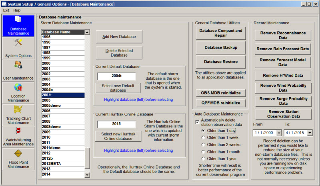Screen dimensions: 320x186
Task: Click the To date field 4/1/2015
Action: click(x=296, y=133)
